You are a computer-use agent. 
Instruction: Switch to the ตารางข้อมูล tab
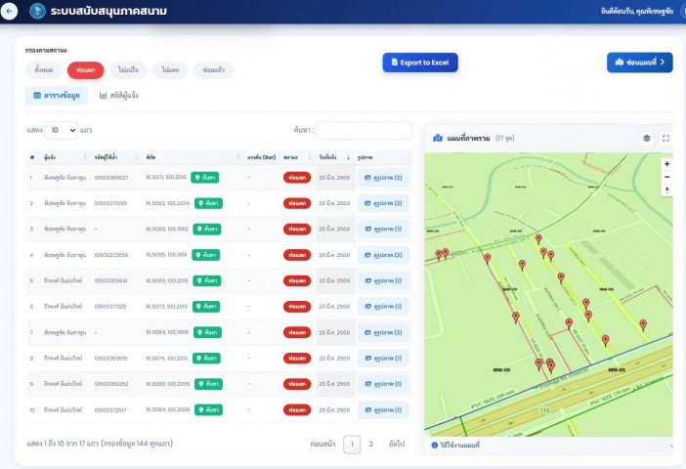57,96
